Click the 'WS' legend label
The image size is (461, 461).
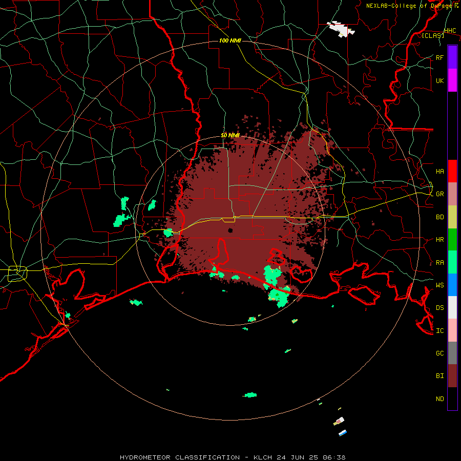tap(440, 285)
